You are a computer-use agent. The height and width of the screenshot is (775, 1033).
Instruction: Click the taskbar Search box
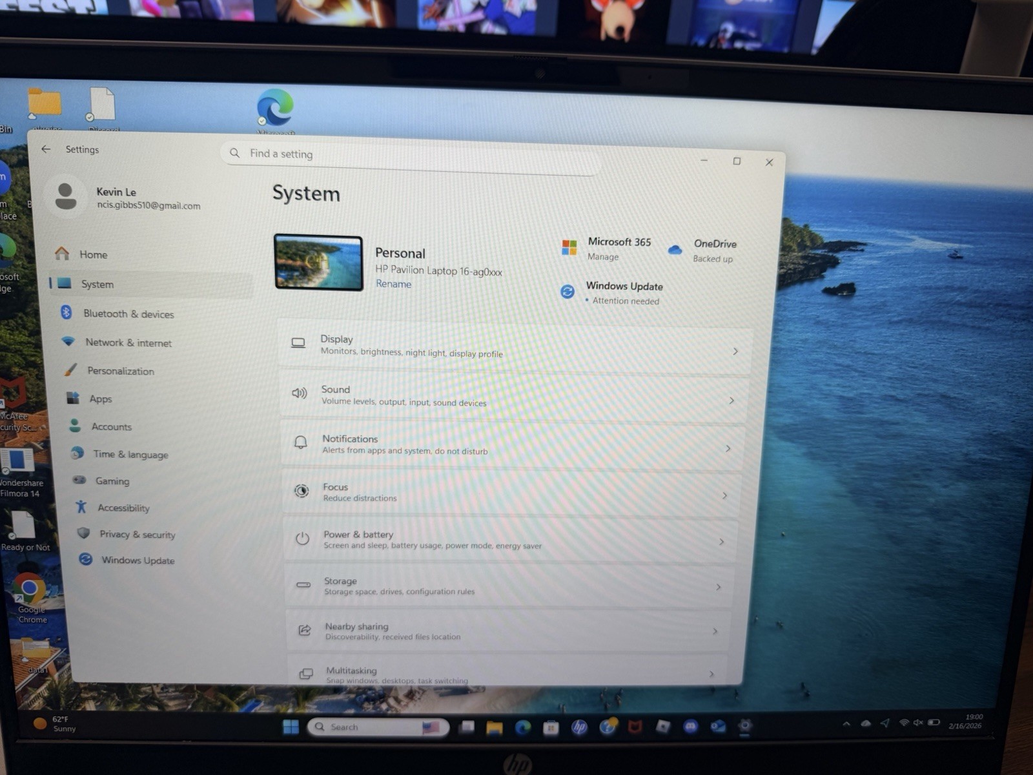[x=378, y=727]
